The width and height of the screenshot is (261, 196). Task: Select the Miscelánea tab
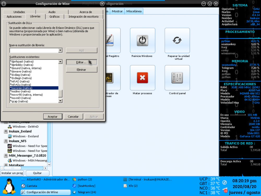(x=134, y=11)
